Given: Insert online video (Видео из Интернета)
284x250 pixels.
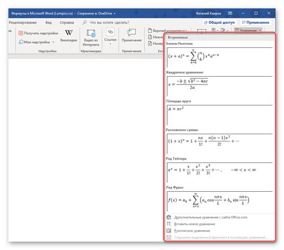Looking at the screenshot, I should point(91,38).
